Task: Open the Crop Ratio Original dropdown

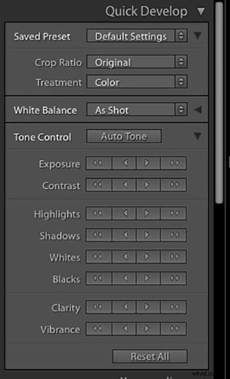Action: pyautogui.click(x=137, y=62)
